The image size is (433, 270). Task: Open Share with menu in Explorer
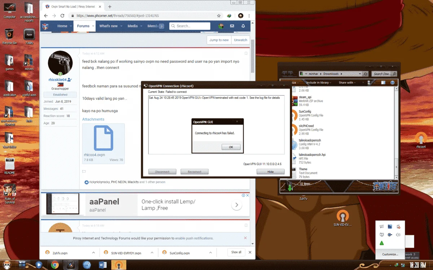347,82
